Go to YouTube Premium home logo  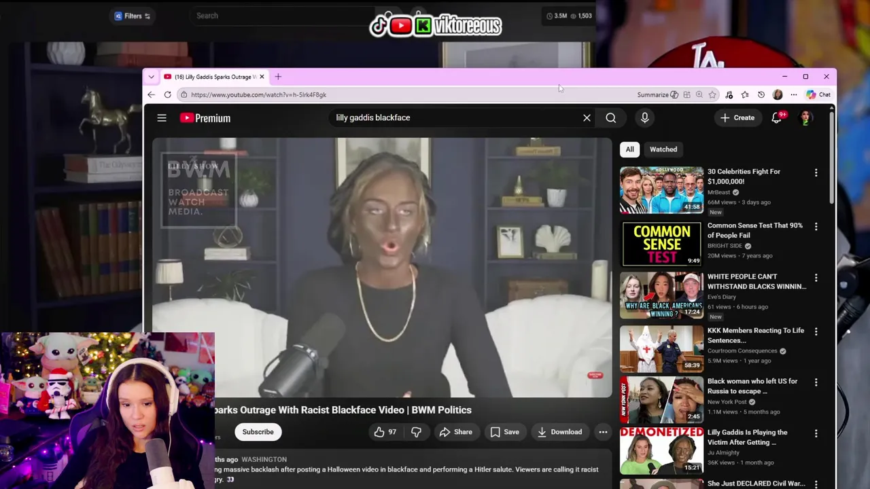pyautogui.click(x=205, y=118)
